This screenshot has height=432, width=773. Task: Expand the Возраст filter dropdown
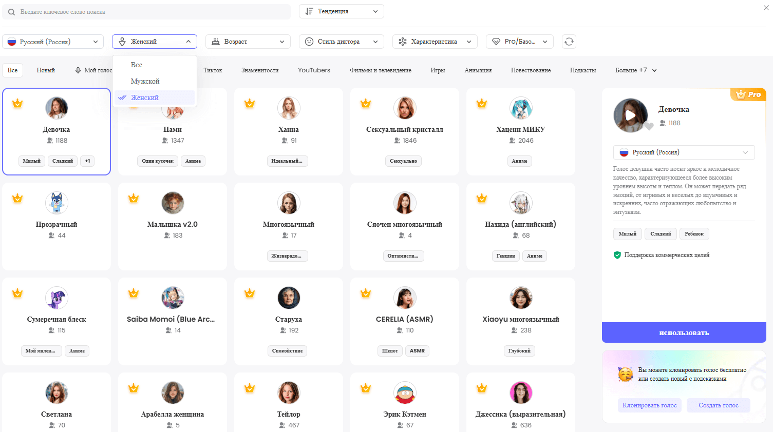click(x=248, y=42)
